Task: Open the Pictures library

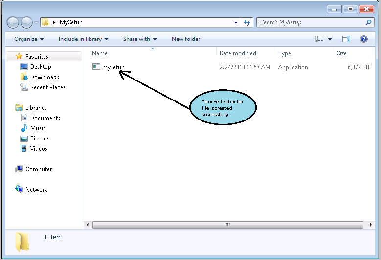Action: (x=40, y=139)
